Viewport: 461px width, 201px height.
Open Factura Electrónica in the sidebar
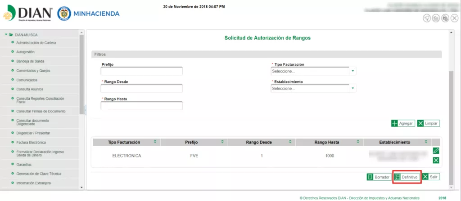pyautogui.click(x=31, y=143)
